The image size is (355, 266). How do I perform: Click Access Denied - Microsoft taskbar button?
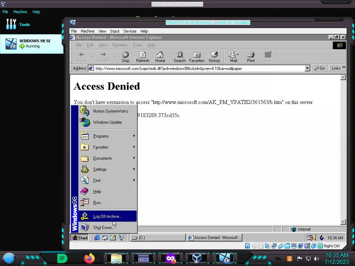point(215,238)
